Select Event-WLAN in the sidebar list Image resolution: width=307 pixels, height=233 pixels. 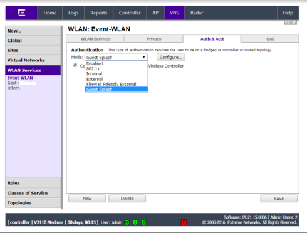tap(20, 78)
